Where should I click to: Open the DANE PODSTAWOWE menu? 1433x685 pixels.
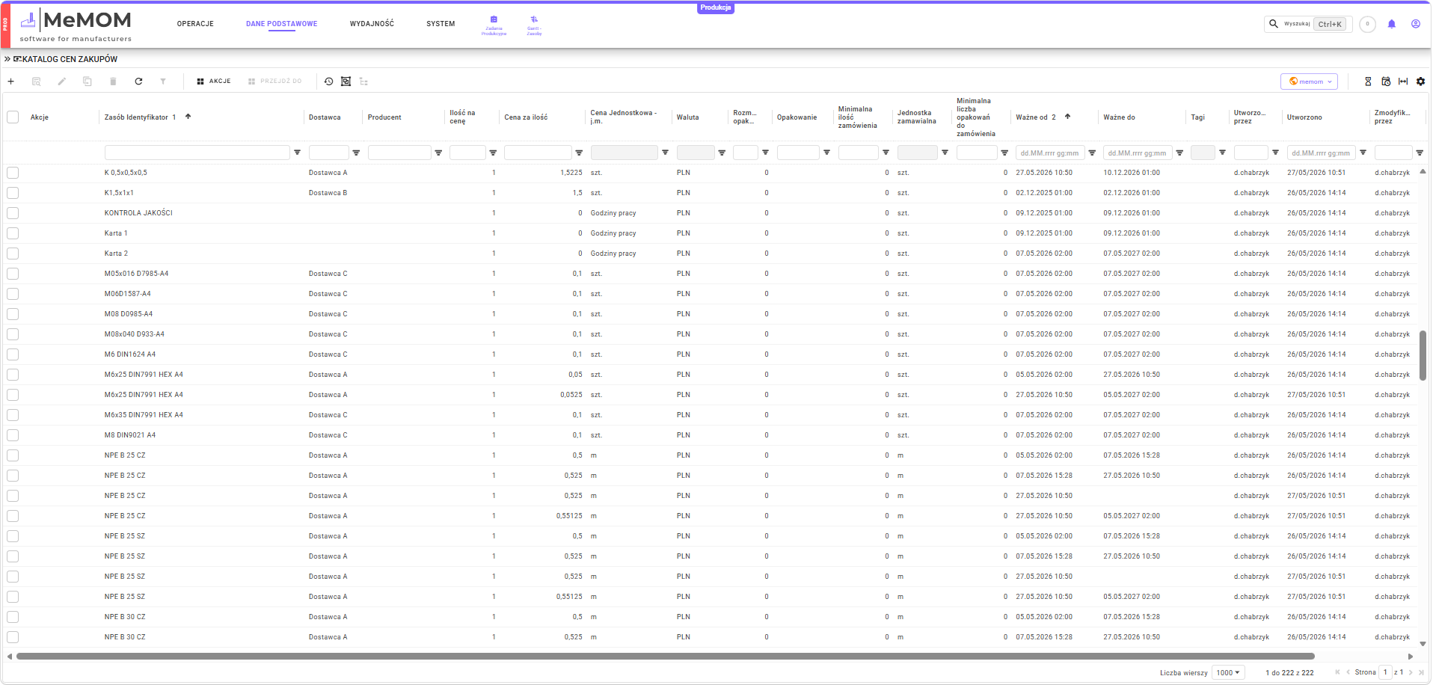(282, 24)
